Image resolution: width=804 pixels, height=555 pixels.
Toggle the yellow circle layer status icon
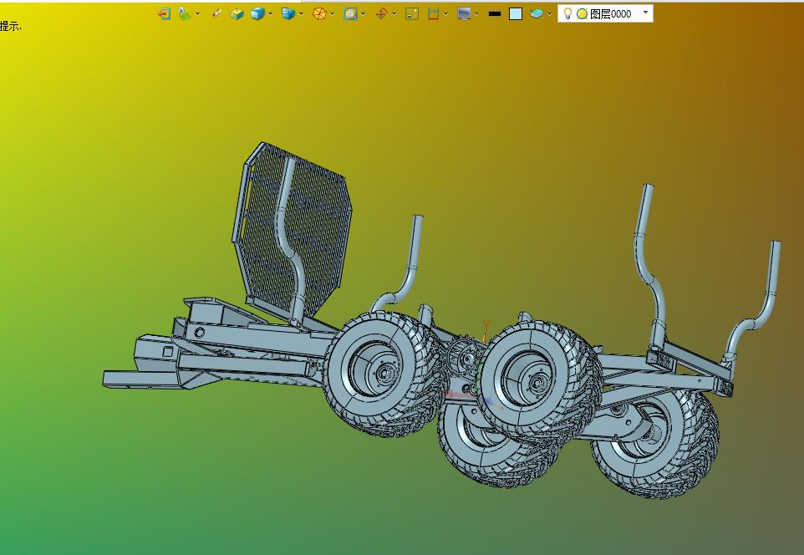tap(582, 13)
